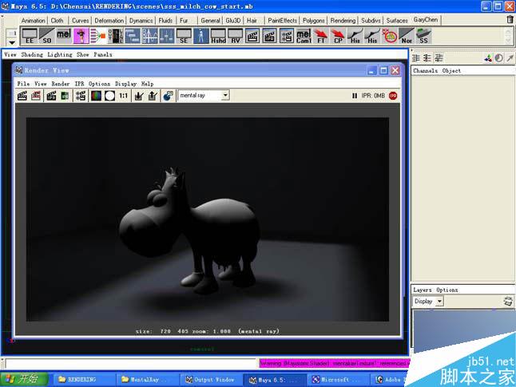The height and width of the screenshot is (387, 516).
Task: Open the viewport Lighting menu
Action: pos(60,54)
